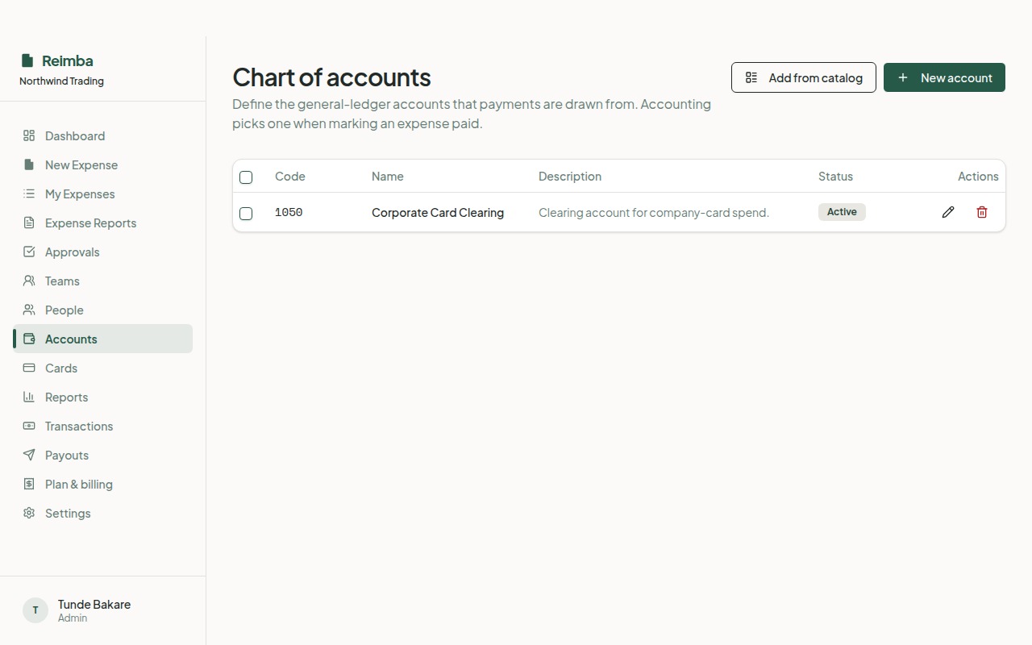Click the Description column header
The width and height of the screenshot is (1032, 645).
570,176
